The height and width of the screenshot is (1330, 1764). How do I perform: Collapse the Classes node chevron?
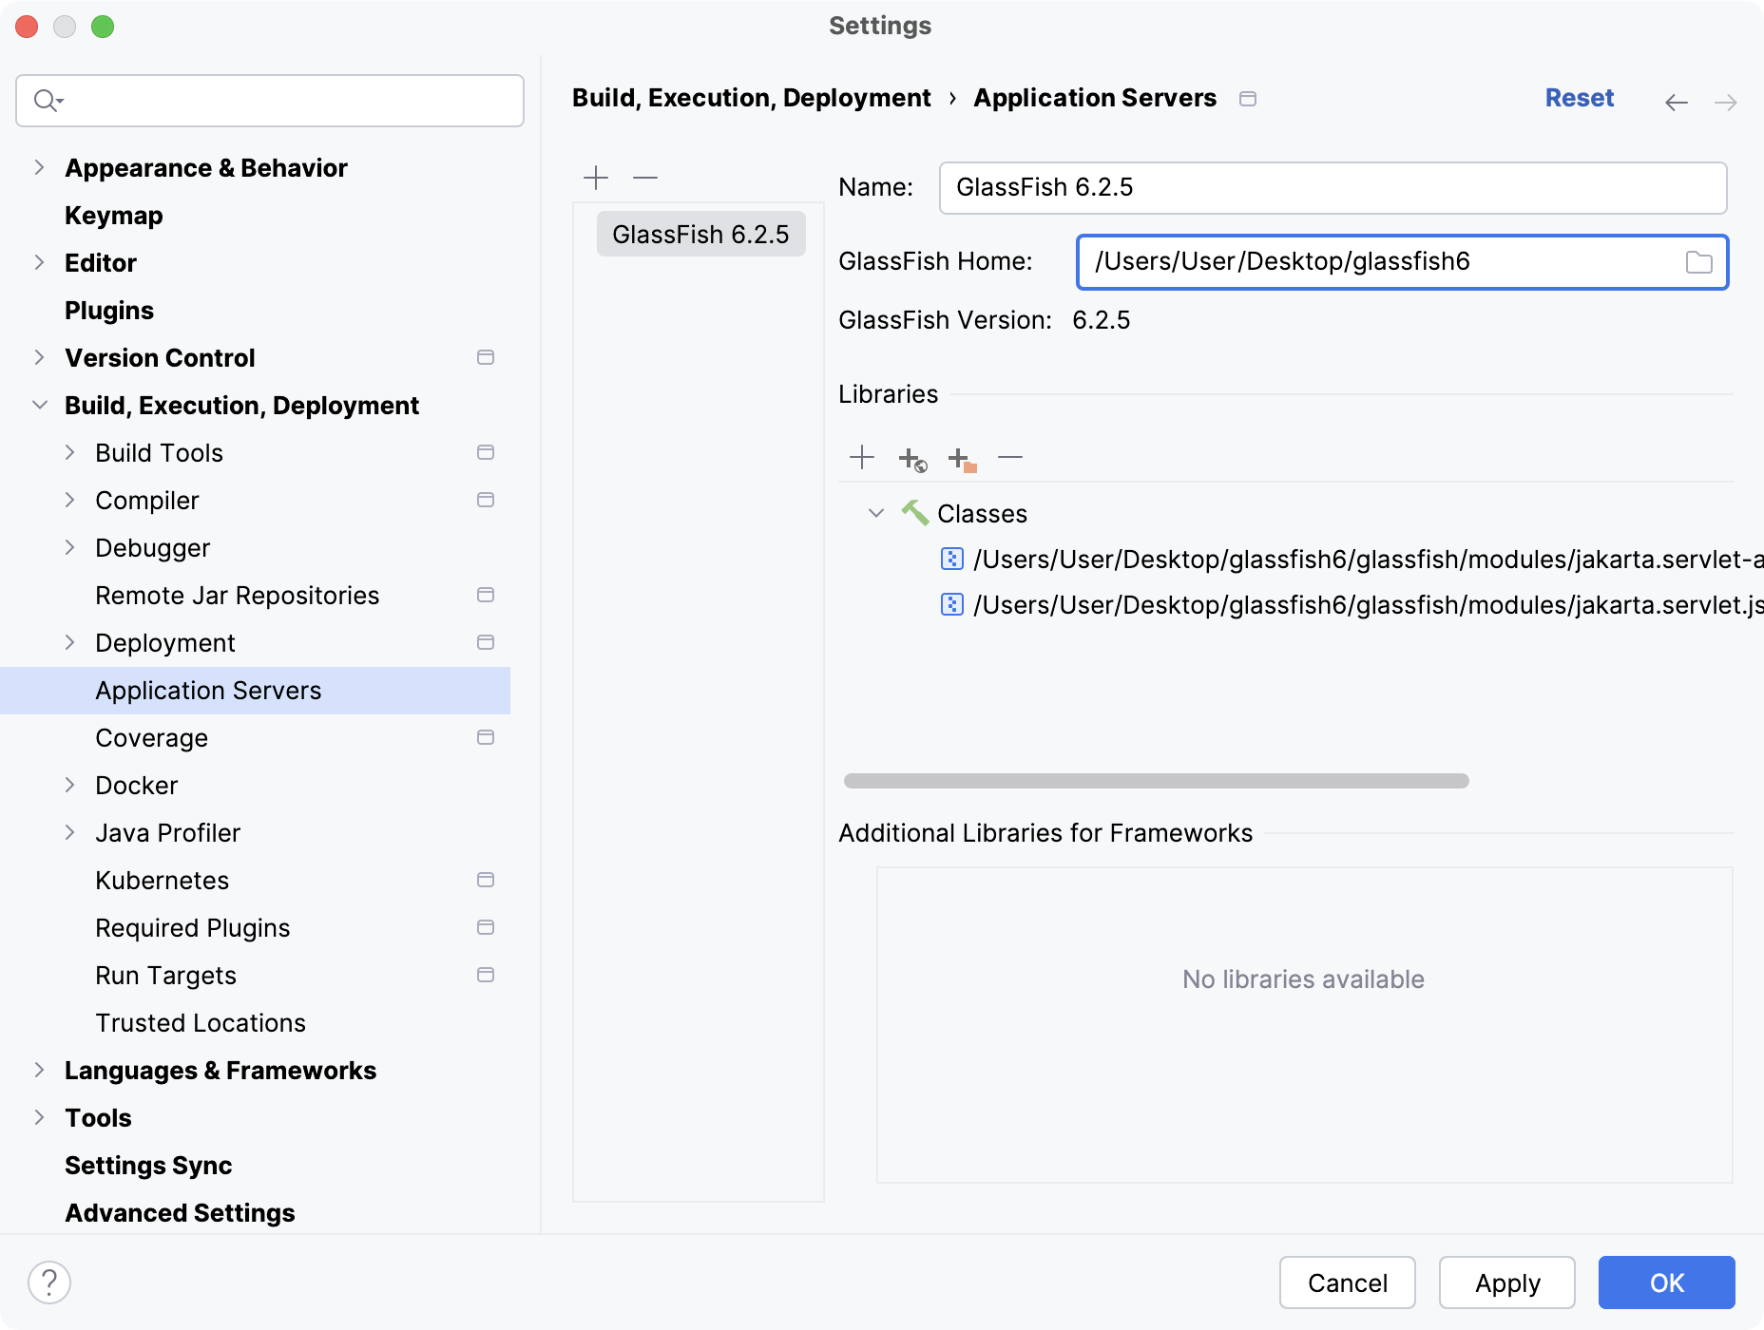(x=875, y=513)
